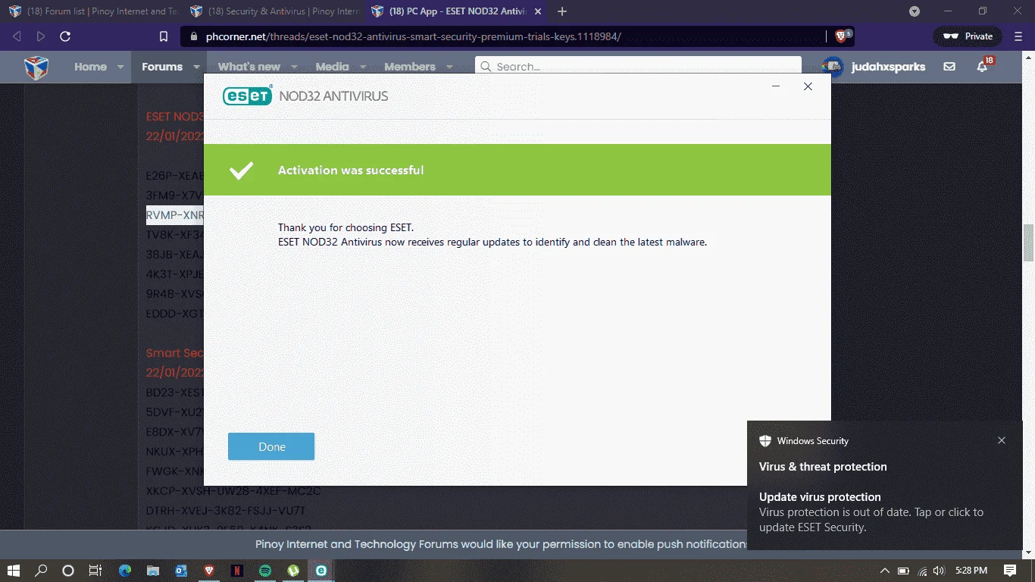Close the PC App - ESET NOD32 tab
The width and height of the screenshot is (1035, 582).
tap(537, 11)
